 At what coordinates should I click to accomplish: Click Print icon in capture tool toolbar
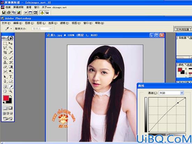click(x=9, y=13)
